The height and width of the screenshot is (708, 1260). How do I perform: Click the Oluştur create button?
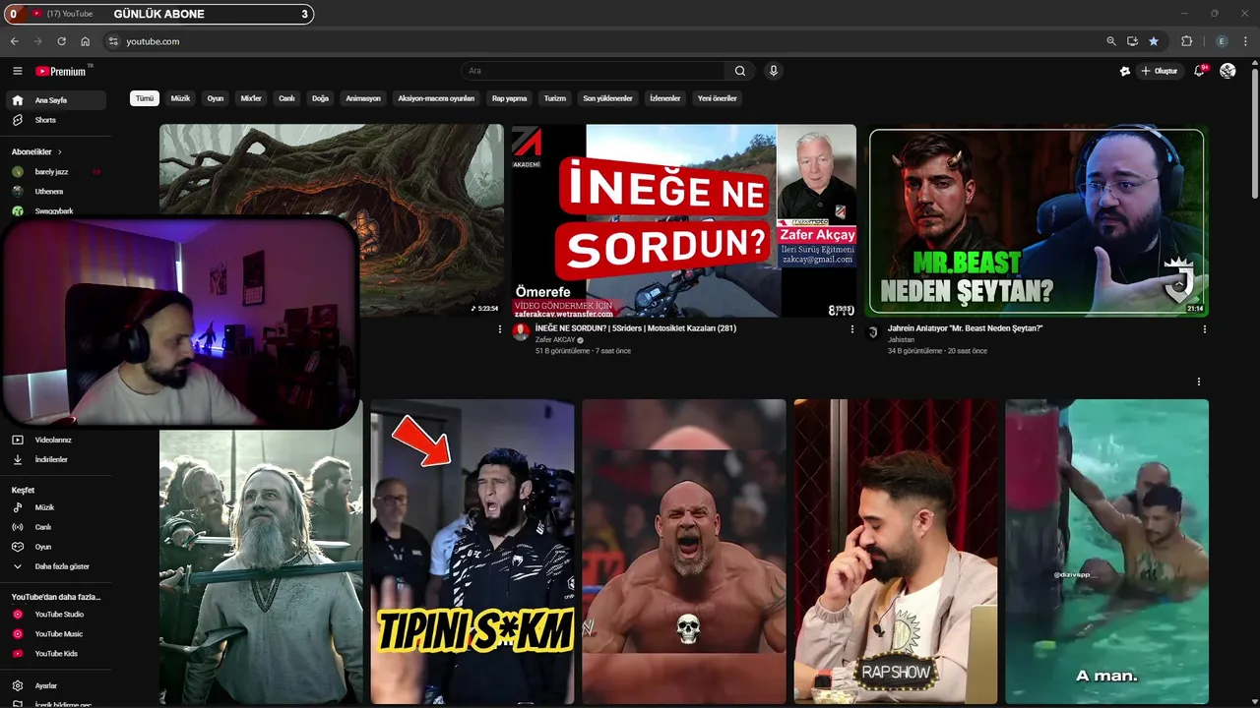(1160, 71)
